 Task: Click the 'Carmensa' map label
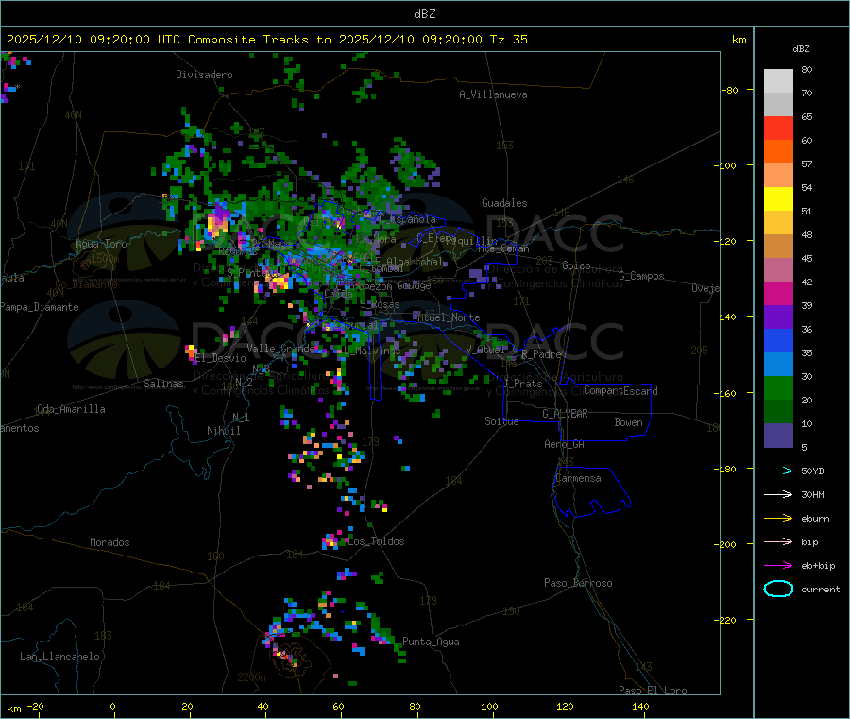578,478
